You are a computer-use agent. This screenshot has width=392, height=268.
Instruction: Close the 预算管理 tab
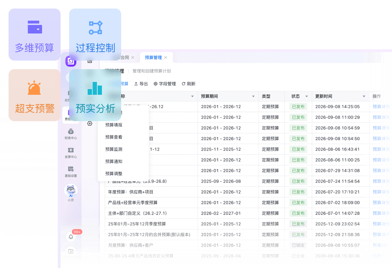click(x=165, y=57)
